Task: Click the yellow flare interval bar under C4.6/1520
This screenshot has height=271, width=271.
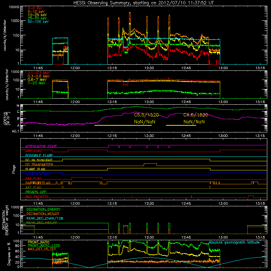Action: pyautogui.click(x=181, y=125)
